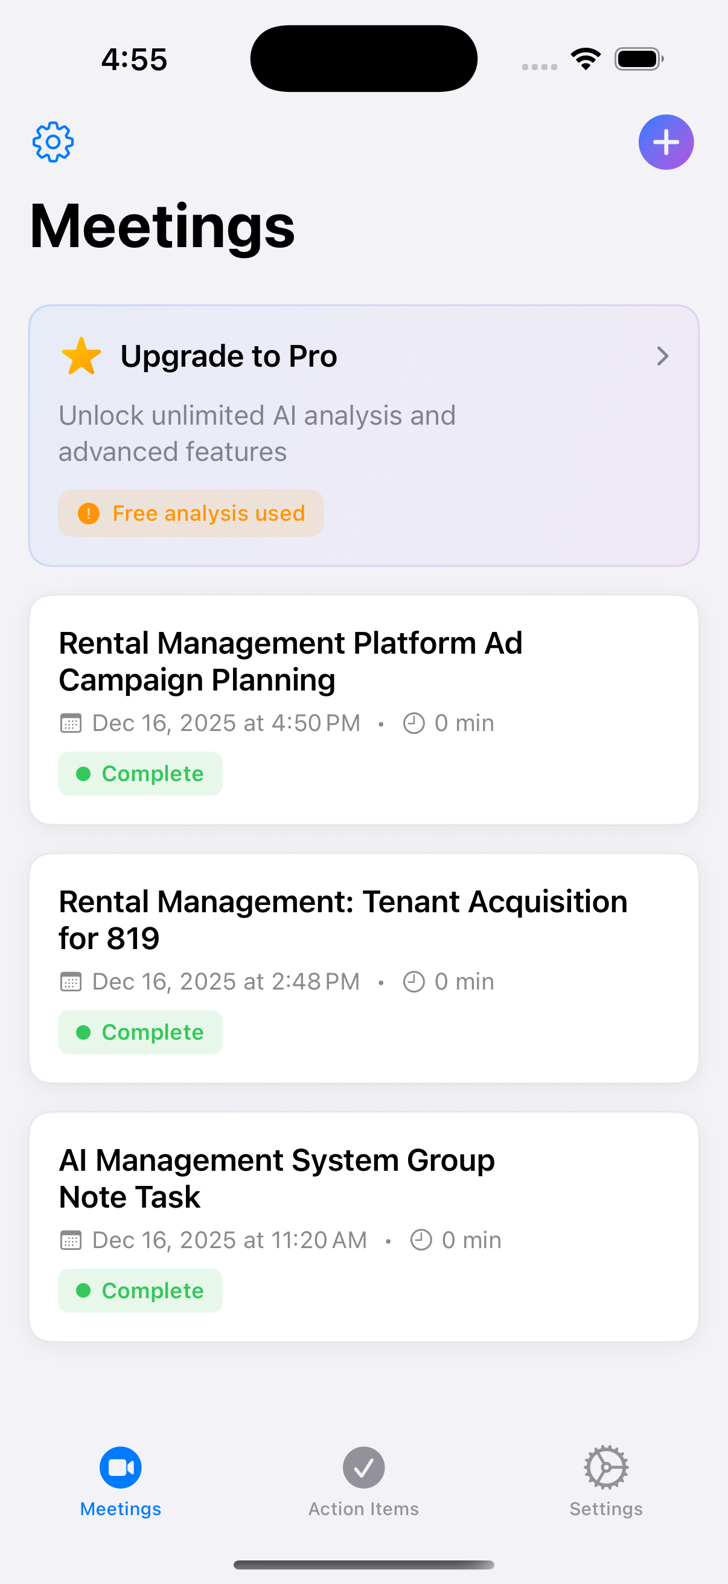This screenshot has height=1584, width=728.
Task: Tap the Free analysis used badge
Action: pyautogui.click(x=191, y=513)
